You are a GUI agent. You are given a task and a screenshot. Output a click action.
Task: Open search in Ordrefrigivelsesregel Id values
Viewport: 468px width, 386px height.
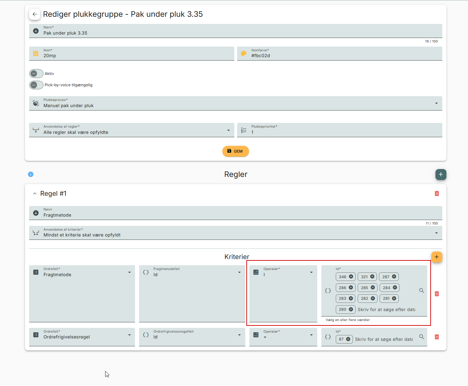pyautogui.click(x=421, y=337)
